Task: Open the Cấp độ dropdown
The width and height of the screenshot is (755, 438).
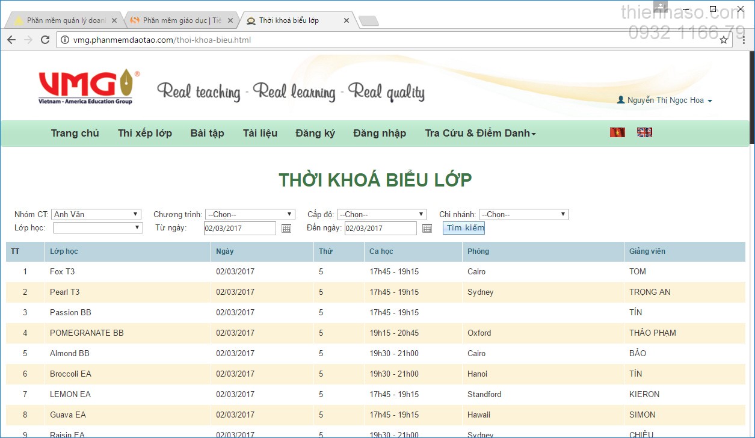Action: (381, 214)
